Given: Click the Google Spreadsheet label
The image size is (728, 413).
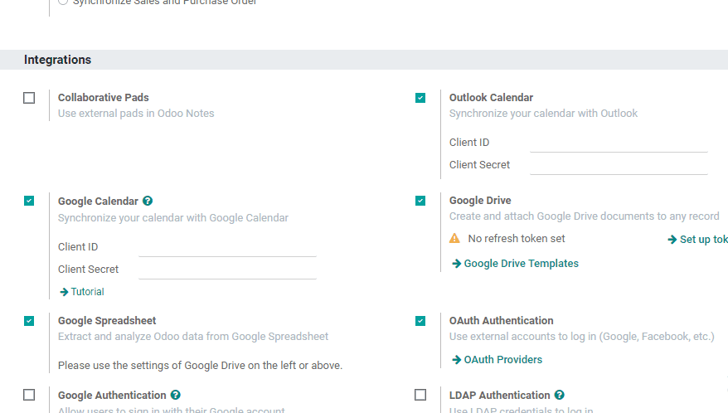Looking at the screenshot, I should [107, 321].
